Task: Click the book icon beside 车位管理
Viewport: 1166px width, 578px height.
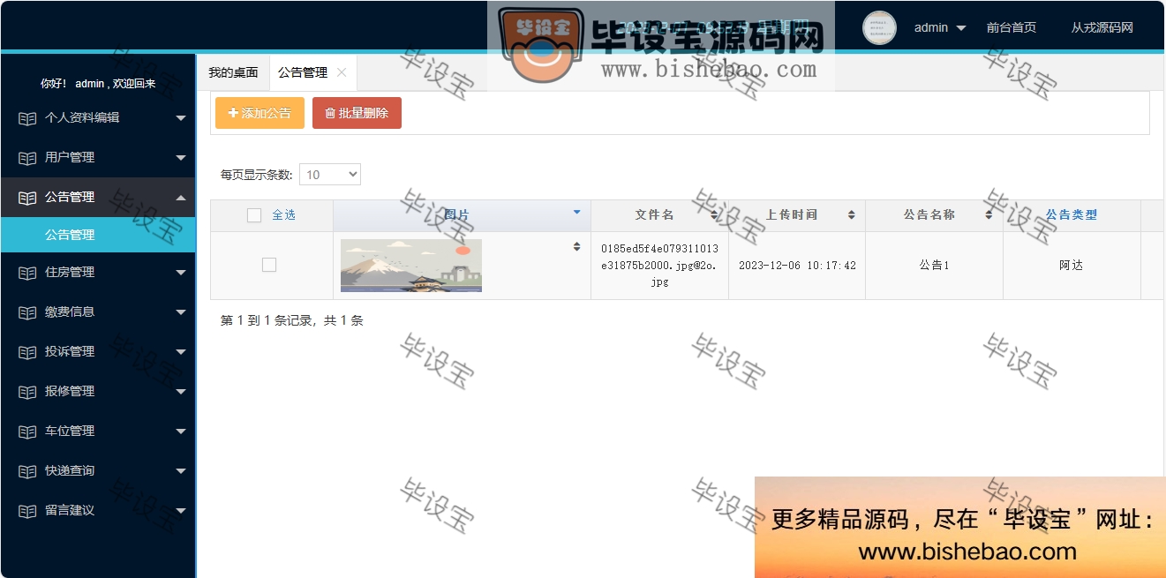Action: coord(27,432)
